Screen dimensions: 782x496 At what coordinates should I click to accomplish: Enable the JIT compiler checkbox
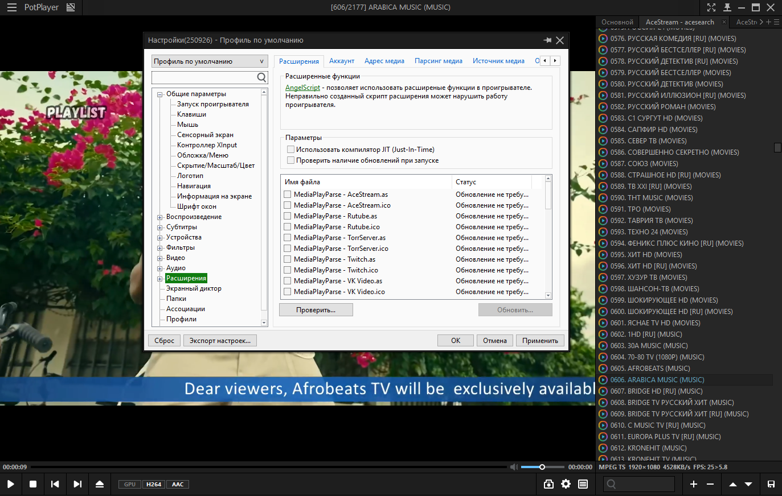[x=291, y=150]
